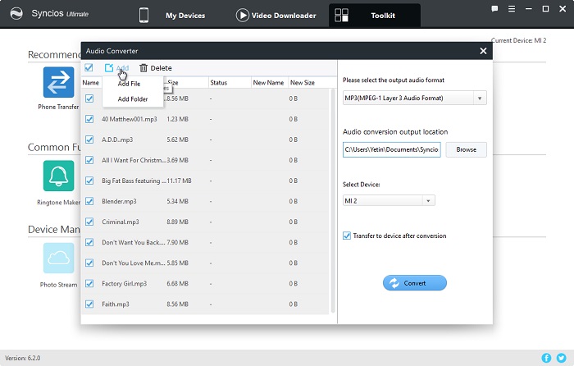Image resolution: width=574 pixels, height=366 pixels.
Task: Click the Add file icon in toolbar
Action: click(x=109, y=68)
